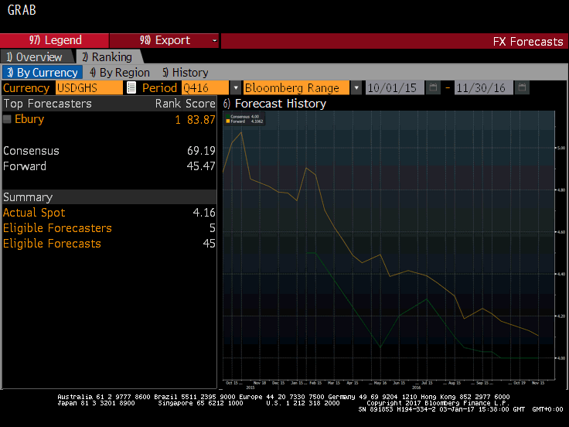Viewport: 569px width, 427px height.
Task: Toggle the Ebury forecaster checkbox
Action: pyautogui.click(x=7, y=119)
